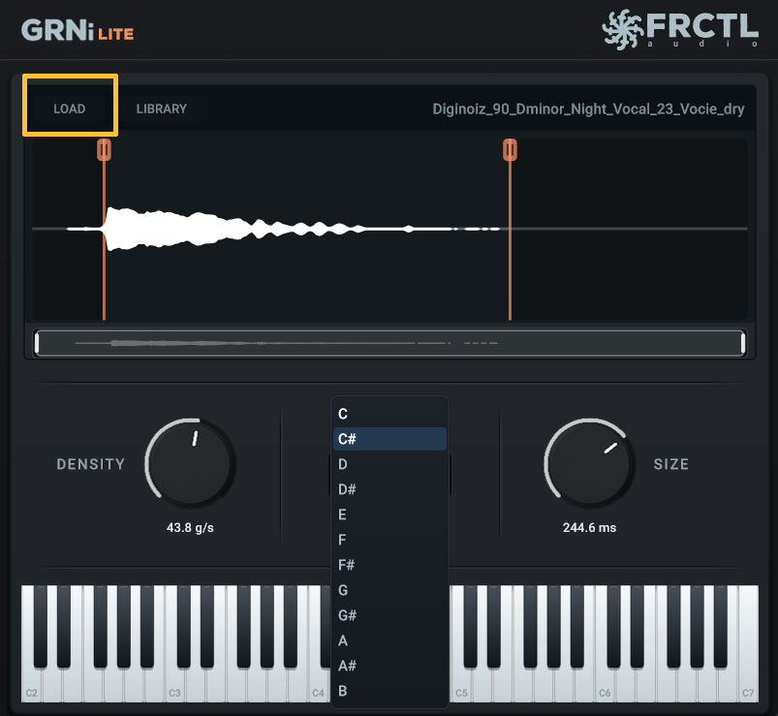Play the C3 piano key
The height and width of the screenshot is (716, 778).
[x=174, y=687]
